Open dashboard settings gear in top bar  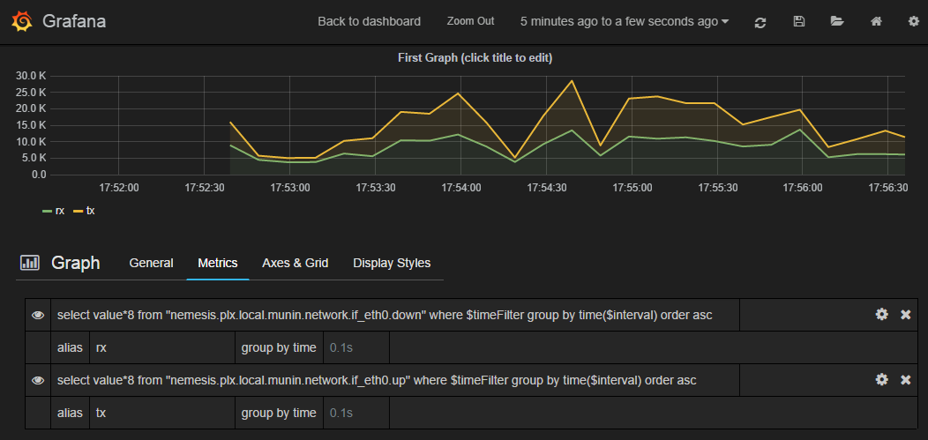(914, 21)
